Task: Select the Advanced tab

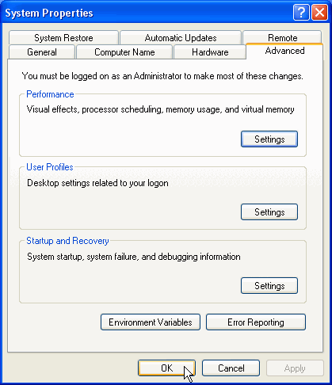Action: (284, 51)
